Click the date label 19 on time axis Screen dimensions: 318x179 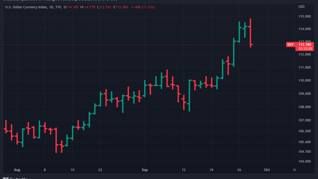(211, 170)
